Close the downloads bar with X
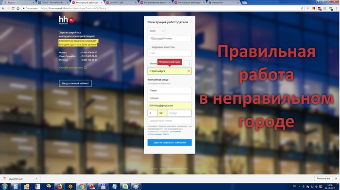The image size is (340, 190). (x=336, y=178)
